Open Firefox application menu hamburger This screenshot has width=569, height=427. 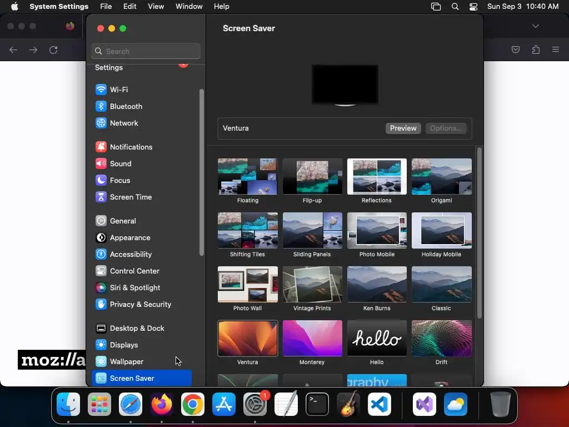556,49
